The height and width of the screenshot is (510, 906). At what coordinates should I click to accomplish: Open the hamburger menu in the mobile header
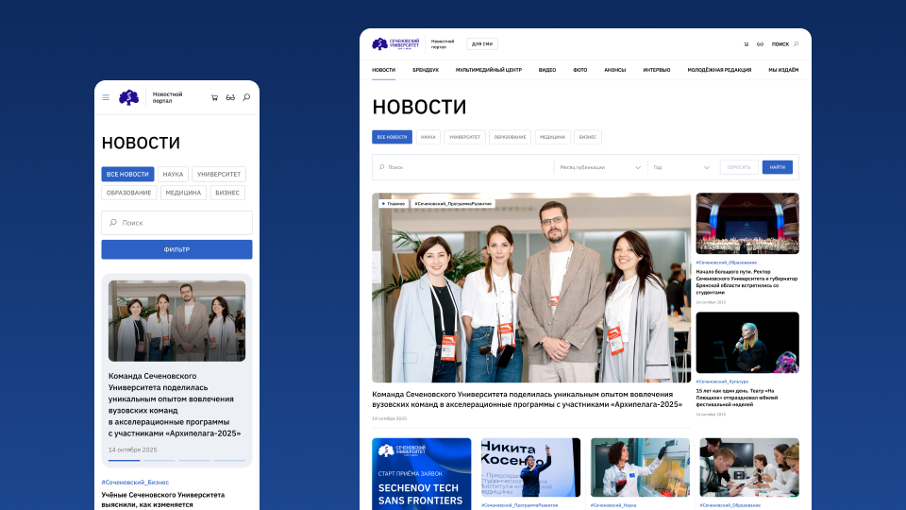pyautogui.click(x=106, y=97)
